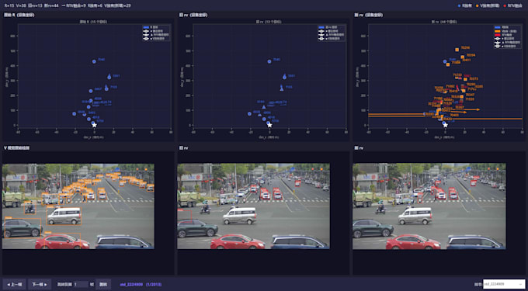The height and width of the screenshot is (291, 528).
Task: Click the blue circle point in 新 rv chart
Action: 445,61
